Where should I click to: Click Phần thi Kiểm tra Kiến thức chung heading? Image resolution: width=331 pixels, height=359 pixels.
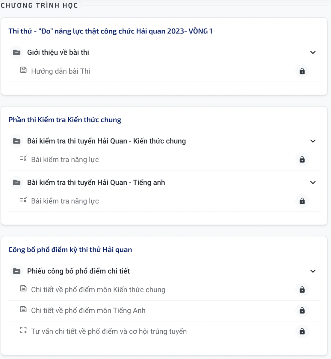(65, 120)
